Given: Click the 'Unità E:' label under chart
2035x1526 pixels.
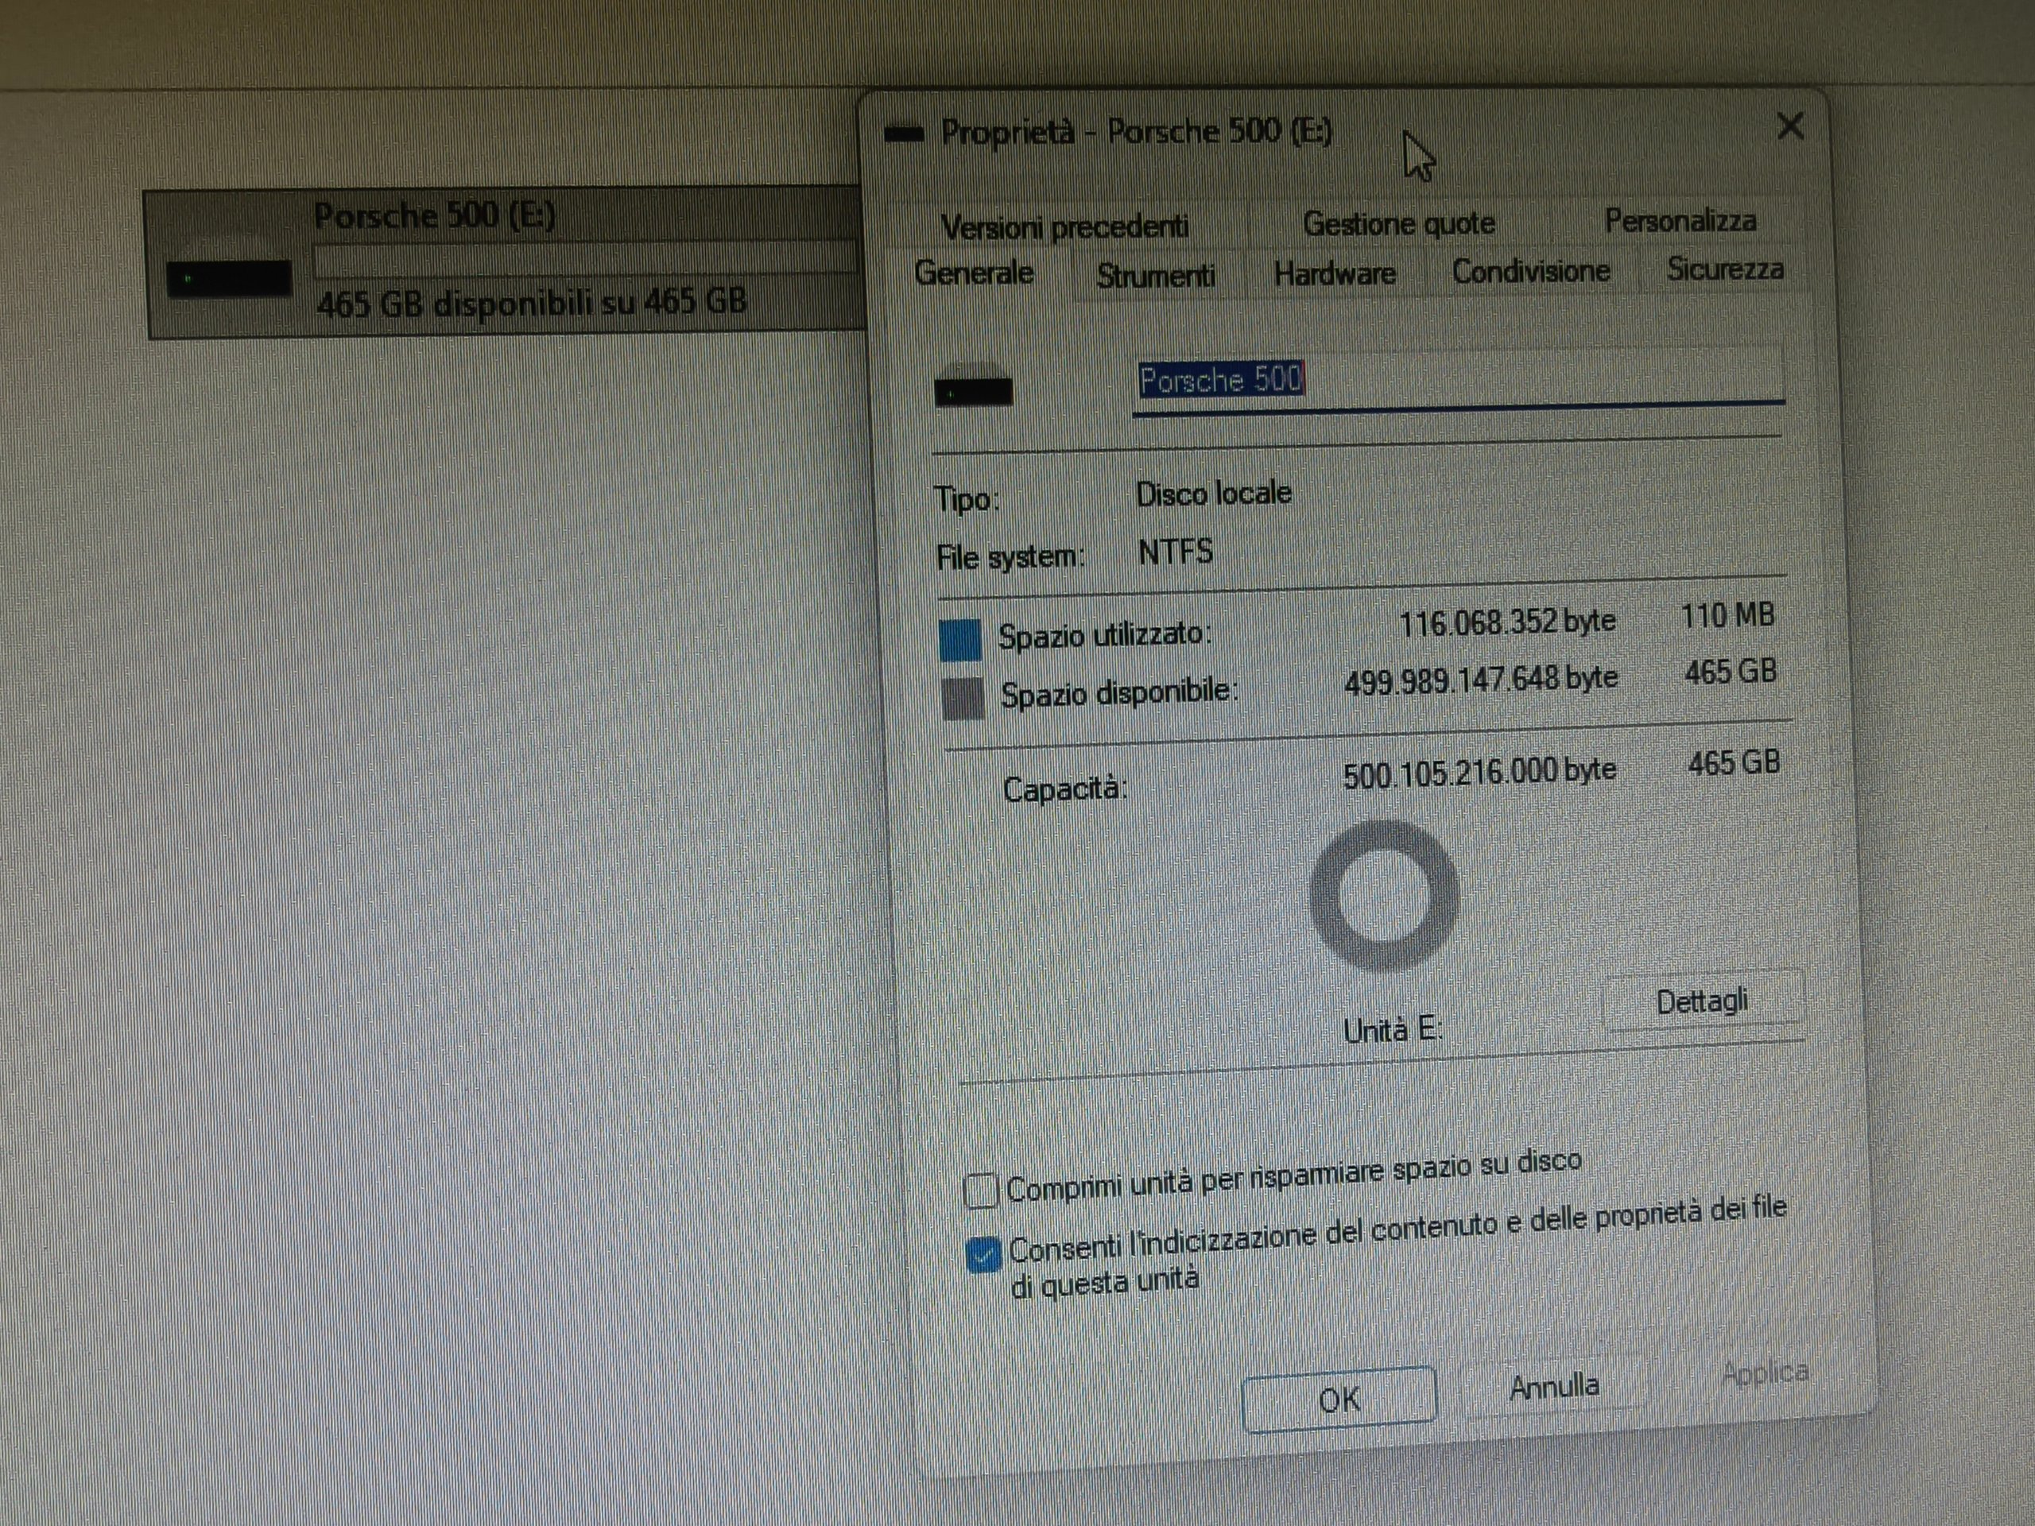Looking at the screenshot, I should pos(1392,1030).
